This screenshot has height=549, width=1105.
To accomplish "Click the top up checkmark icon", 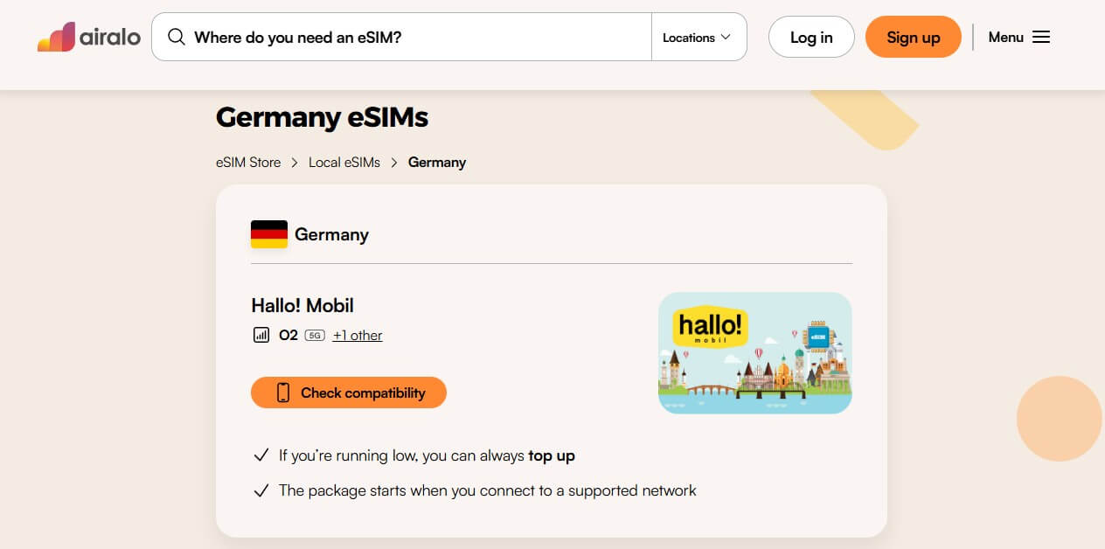I will 261,455.
